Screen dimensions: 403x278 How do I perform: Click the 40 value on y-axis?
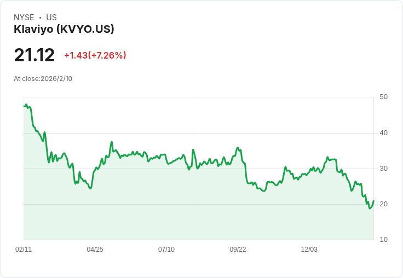(x=383, y=133)
